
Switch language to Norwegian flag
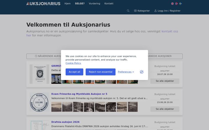pos(176,3)
